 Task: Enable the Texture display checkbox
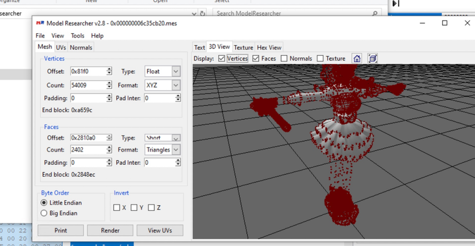pos(320,58)
